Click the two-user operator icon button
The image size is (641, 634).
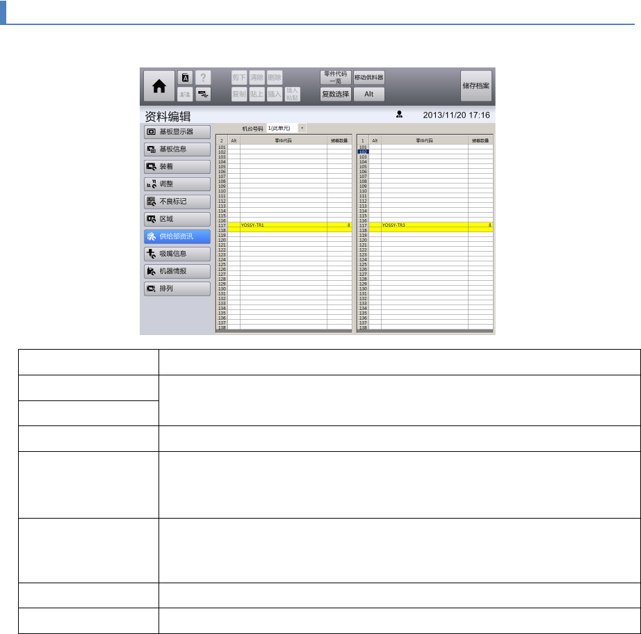click(x=185, y=95)
